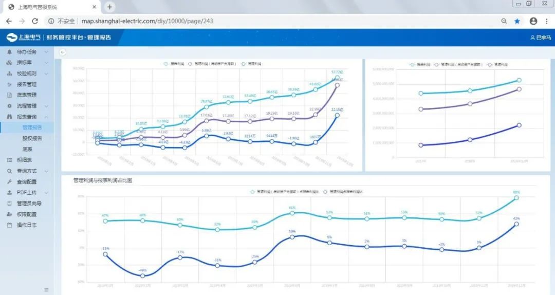Click the 管理利润与报表利润占比图 chart title
This screenshot has width=555, height=295.
coord(103,180)
